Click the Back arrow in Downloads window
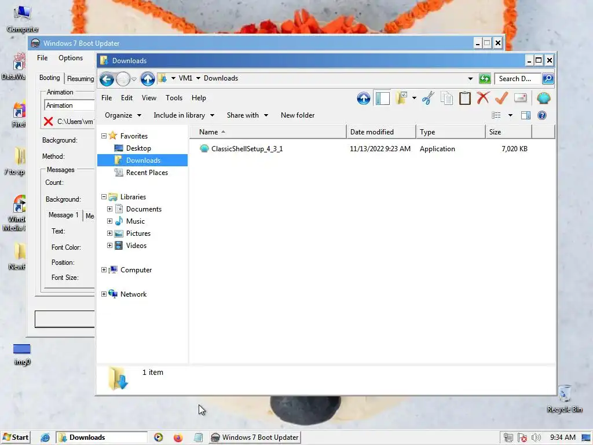This screenshot has height=445, width=593. point(107,79)
